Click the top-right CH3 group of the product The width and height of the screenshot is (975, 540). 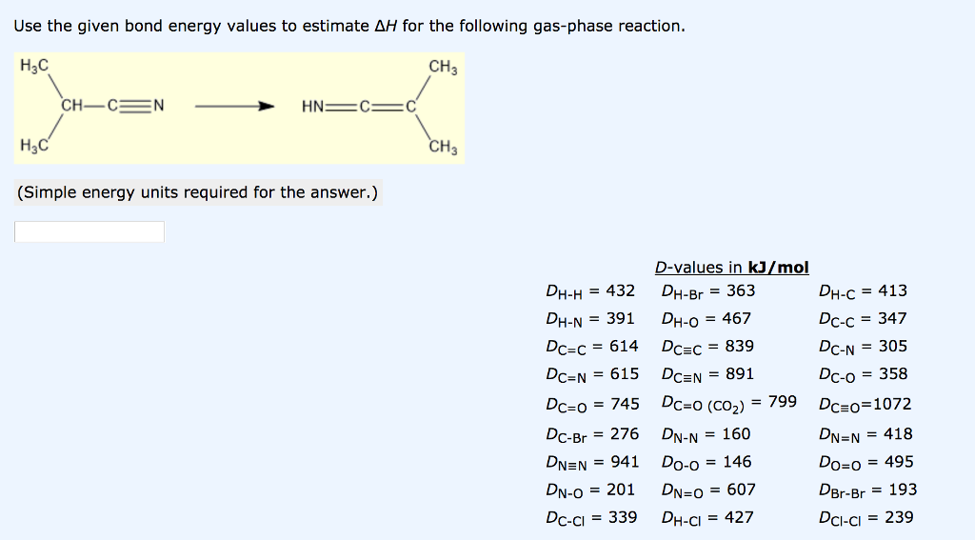443,68
